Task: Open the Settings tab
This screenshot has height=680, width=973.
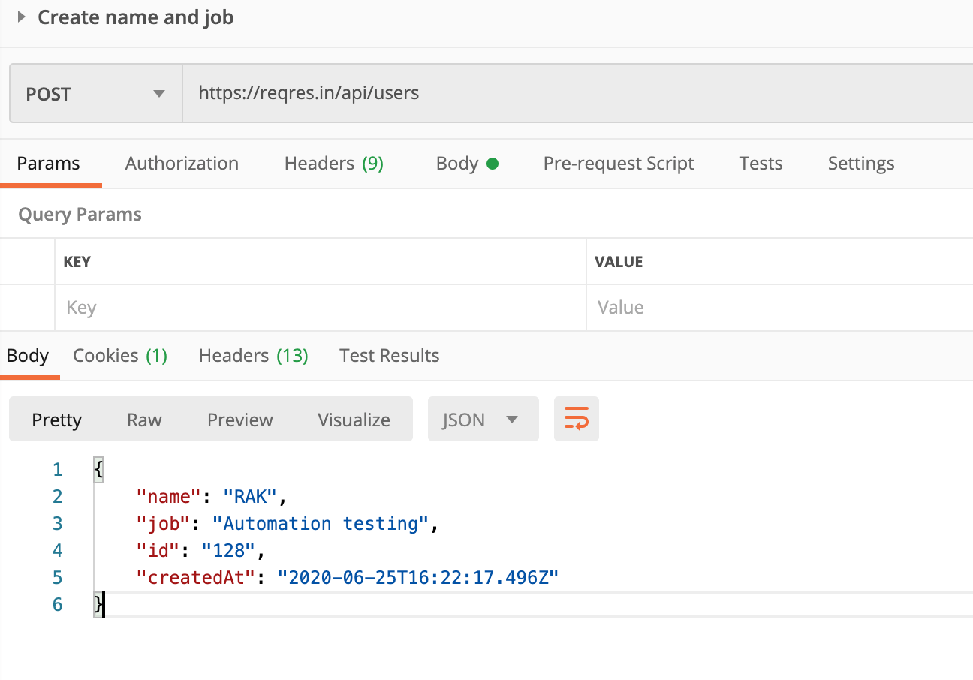Action: point(860,164)
